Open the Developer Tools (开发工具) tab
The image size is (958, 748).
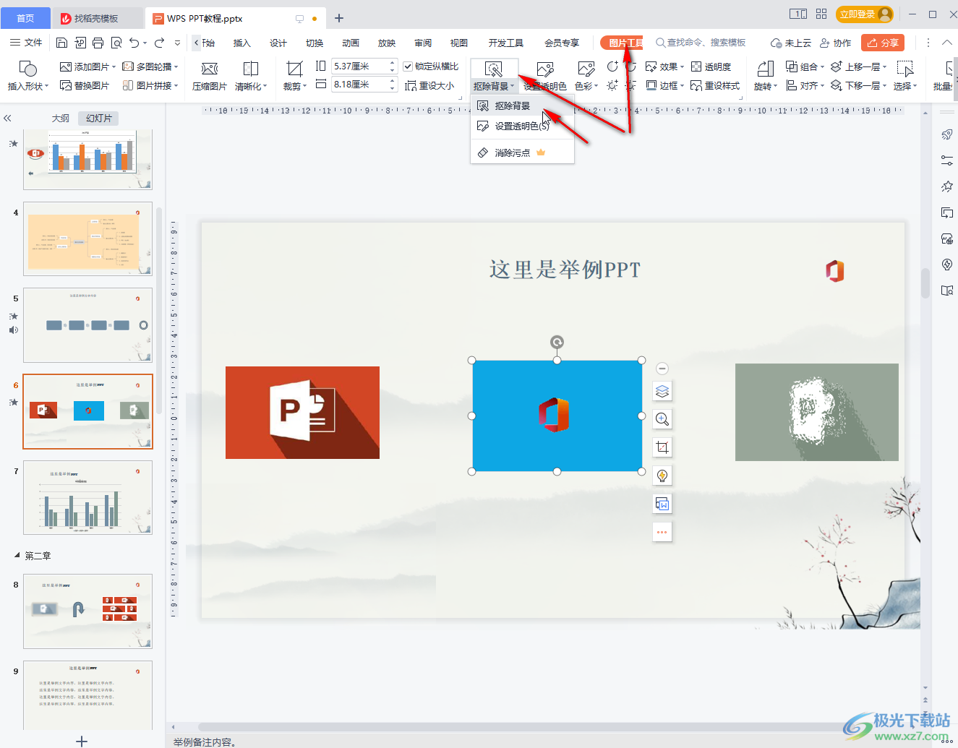505,43
